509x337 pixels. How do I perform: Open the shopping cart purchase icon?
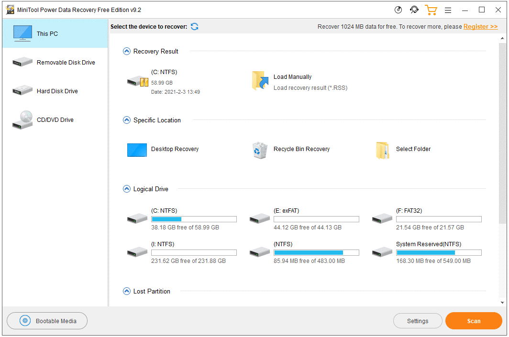[x=431, y=10]
